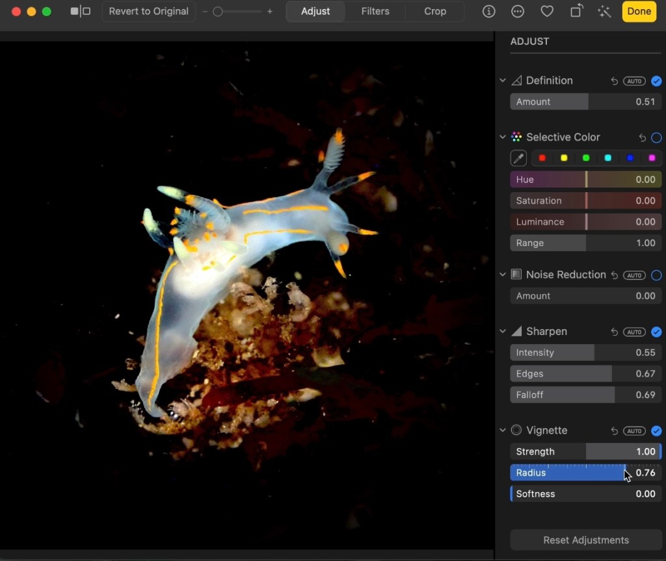This screenshot has height=561, width=666.
Task: Select the red Selective Color swatch
Action: (542, 158)
